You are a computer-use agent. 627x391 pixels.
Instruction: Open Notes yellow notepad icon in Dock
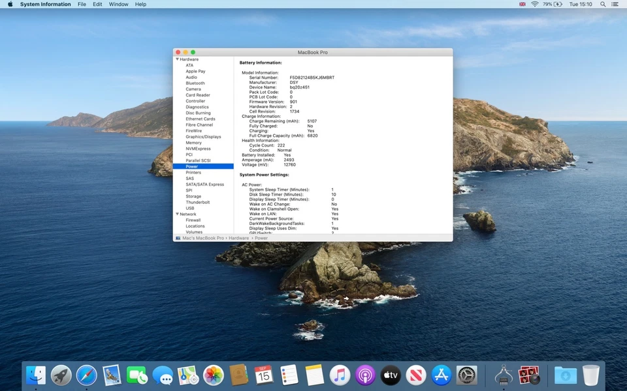click(x=315, y=375)
